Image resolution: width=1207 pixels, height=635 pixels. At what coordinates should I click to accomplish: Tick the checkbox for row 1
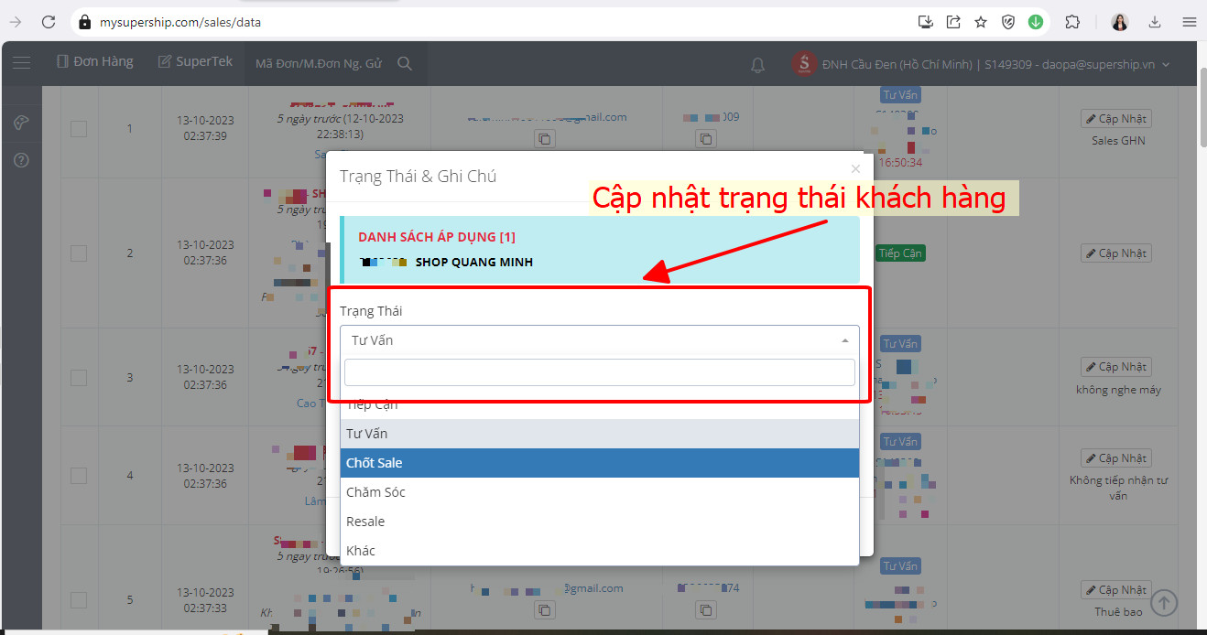point(79,129)
